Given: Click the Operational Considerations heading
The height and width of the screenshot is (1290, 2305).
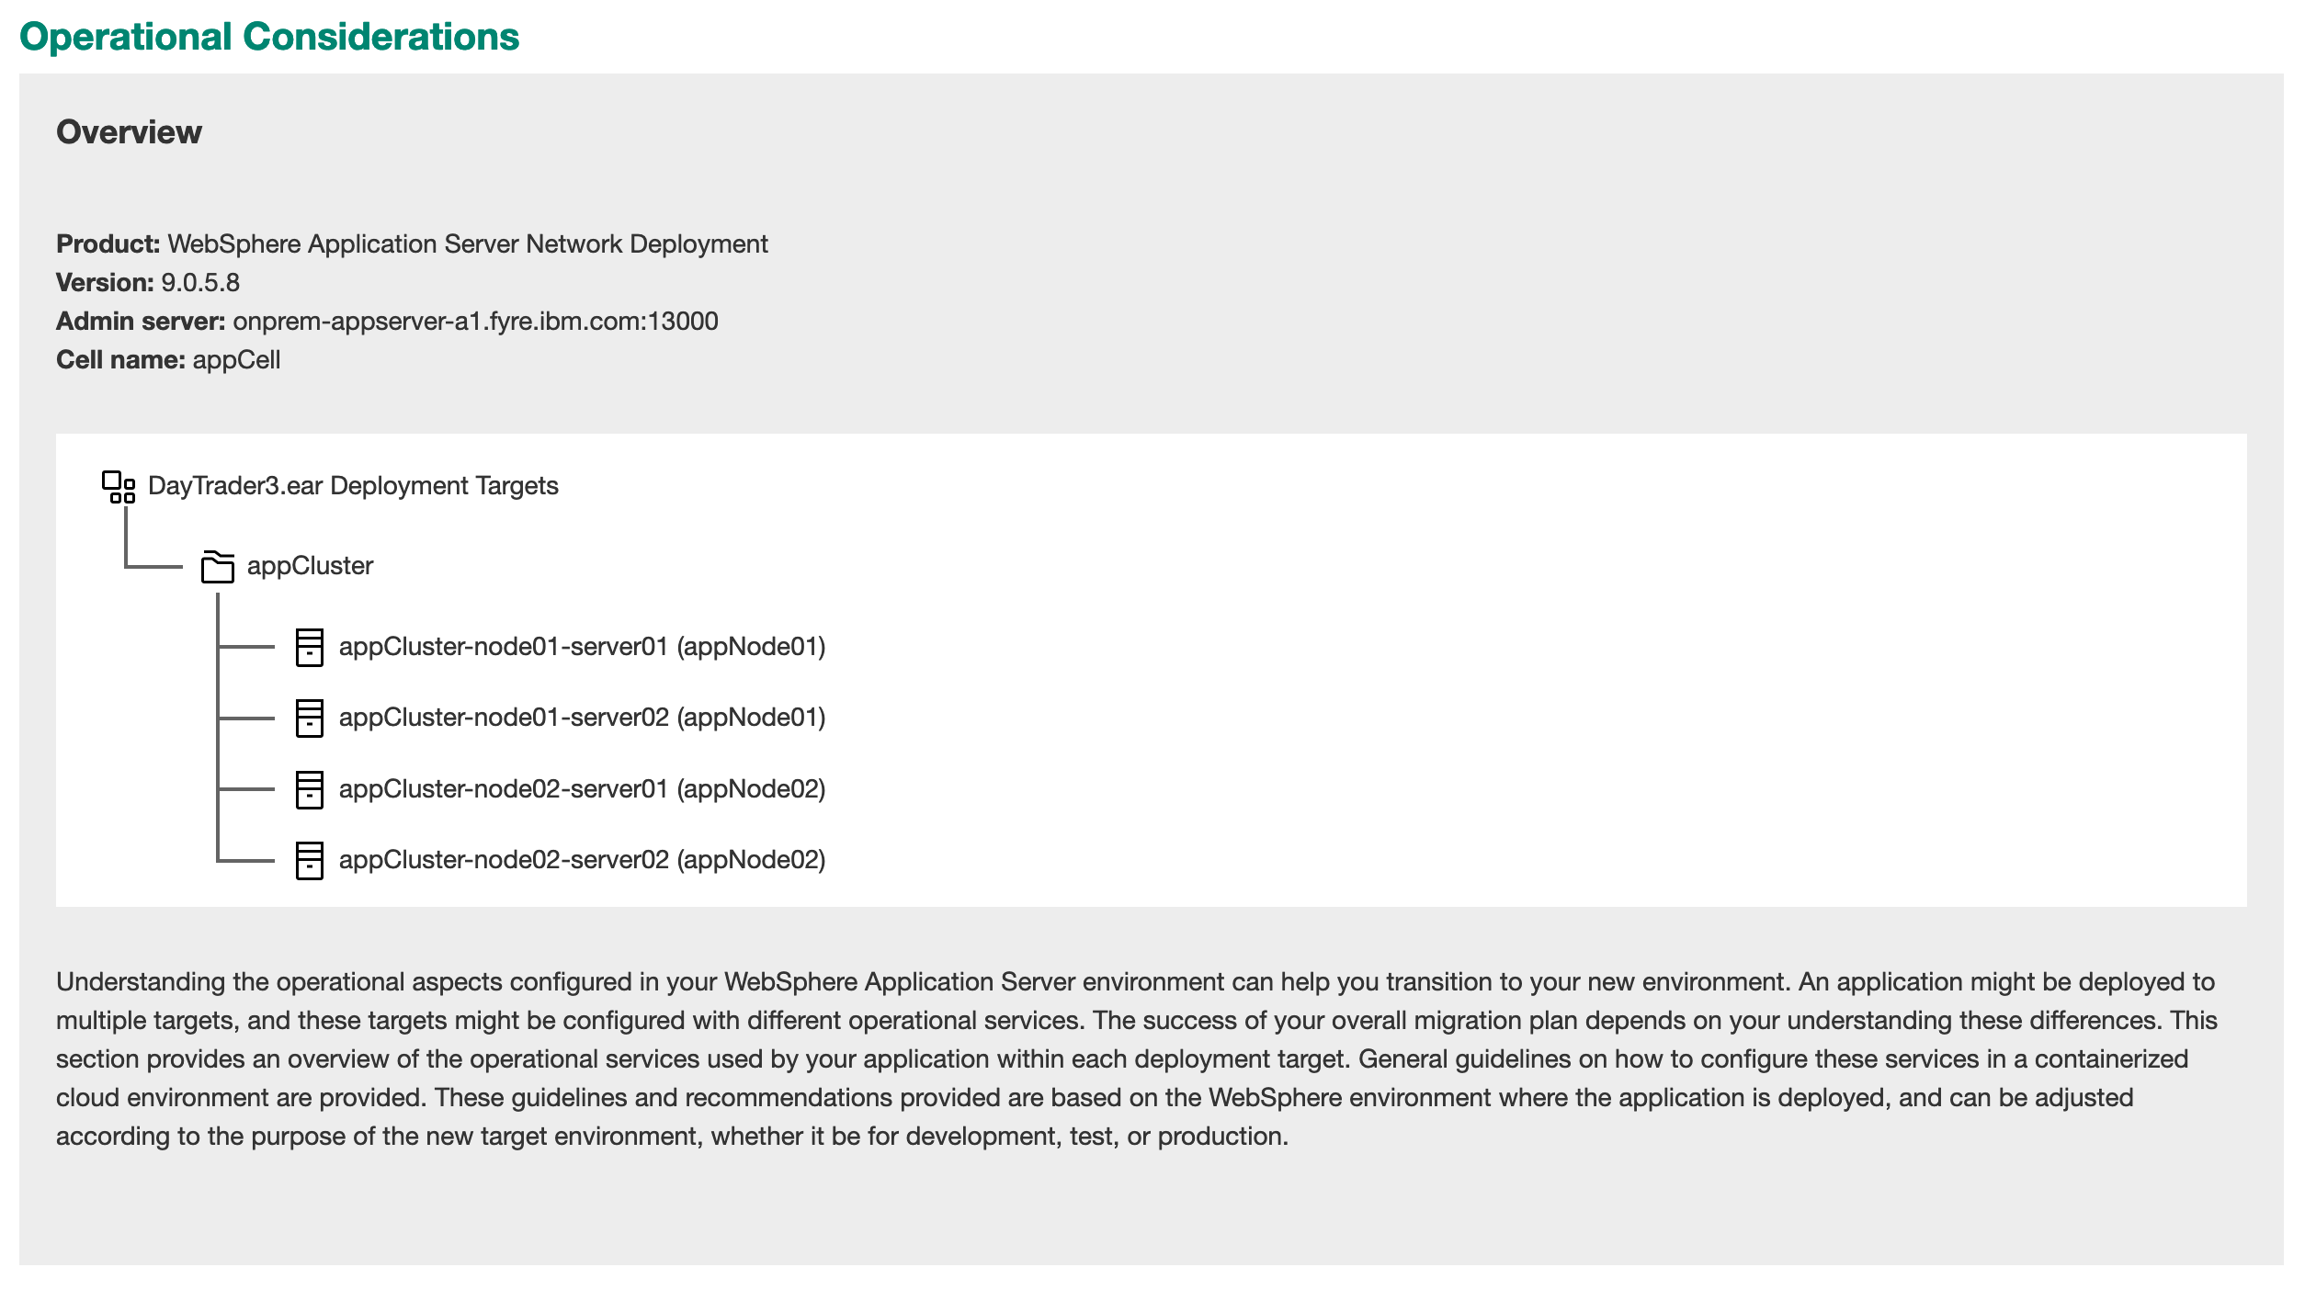Looking at the screenshot, I should [269, 37].
